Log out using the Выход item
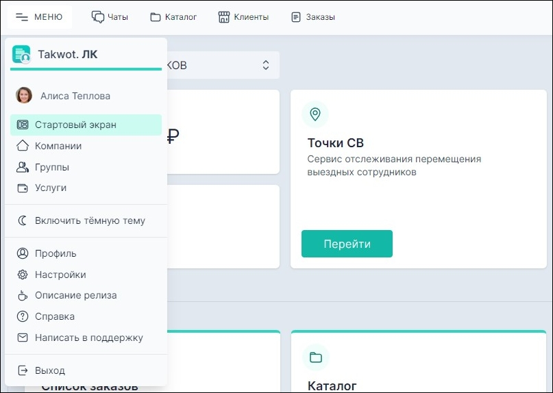The height and width of the screenshot is (393, 553). coord(49,370)
